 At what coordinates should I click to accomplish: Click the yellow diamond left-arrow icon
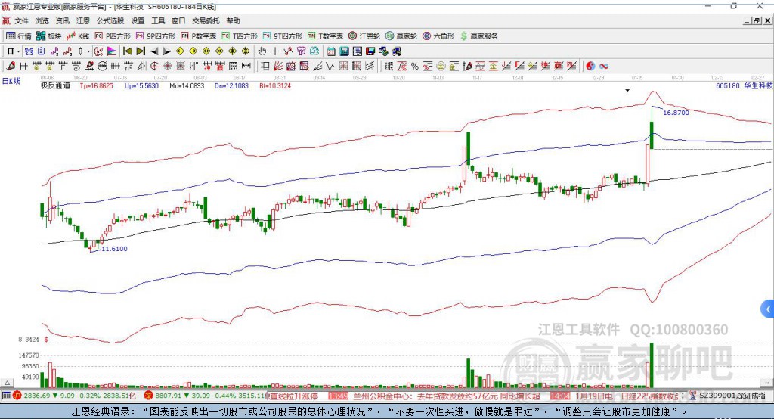180,51
